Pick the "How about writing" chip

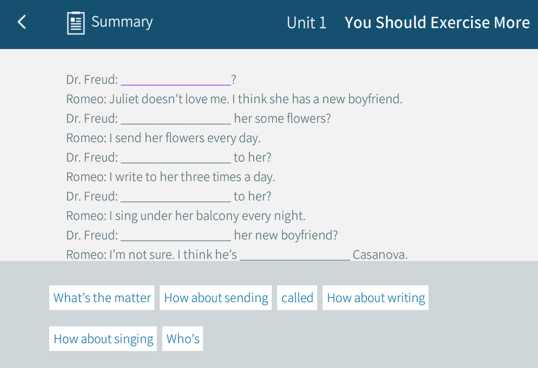(376, 298)
